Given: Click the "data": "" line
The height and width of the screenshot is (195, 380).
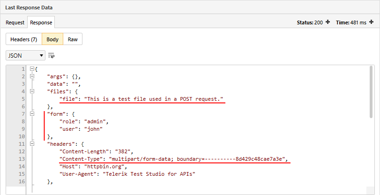Looking at the screenshot, I should (64, 84).
